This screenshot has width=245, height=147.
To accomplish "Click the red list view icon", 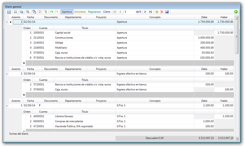I will click(x=40, y=12).
